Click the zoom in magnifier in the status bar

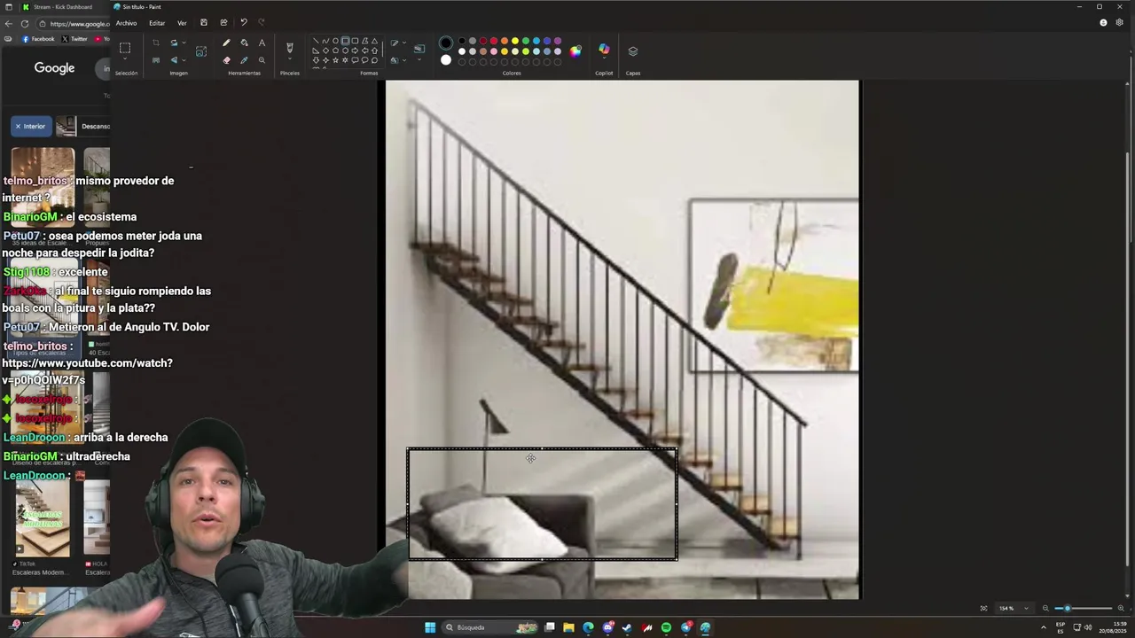point(1122,608)
